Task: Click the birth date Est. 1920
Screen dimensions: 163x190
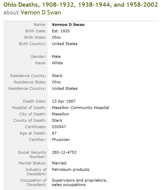Action: tap(61, 31)
